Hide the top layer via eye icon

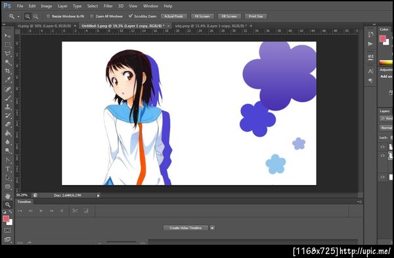(382, 147)
